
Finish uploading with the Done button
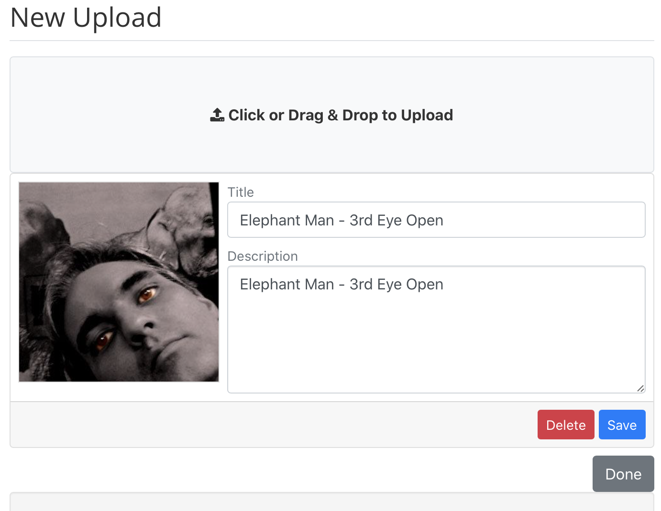pyautogui.click(x=623, y=474)
